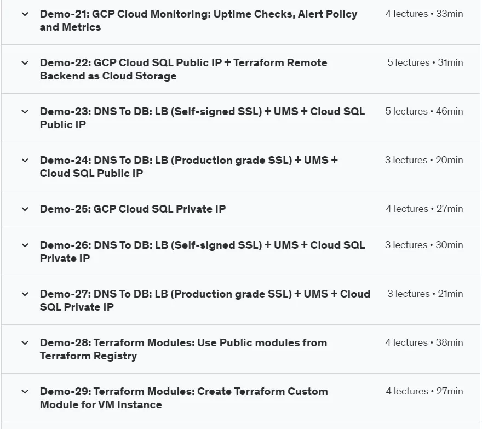Expand Demo-23 Self-signed SSL section chevron
The image size is (482, 429).
tap(25, 112)
